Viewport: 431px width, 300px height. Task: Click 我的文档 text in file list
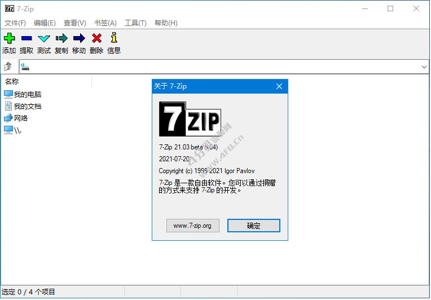click(28, 107)
